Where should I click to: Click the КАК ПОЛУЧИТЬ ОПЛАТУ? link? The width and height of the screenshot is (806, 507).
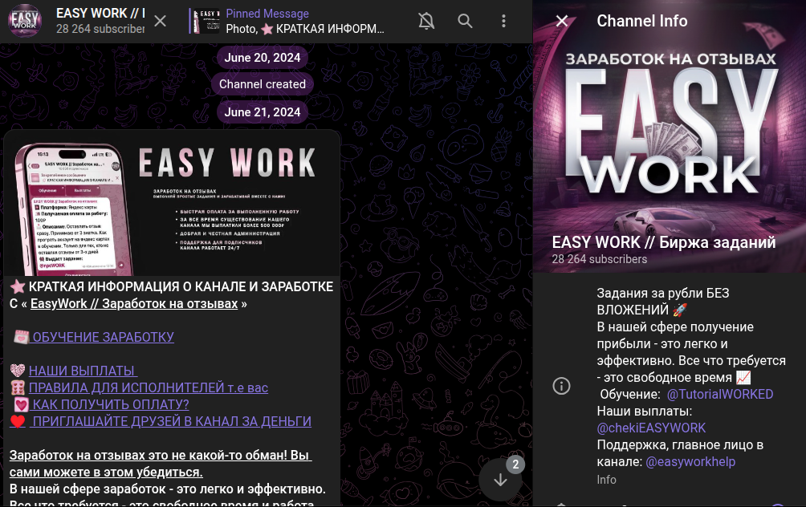coord(110,404)
